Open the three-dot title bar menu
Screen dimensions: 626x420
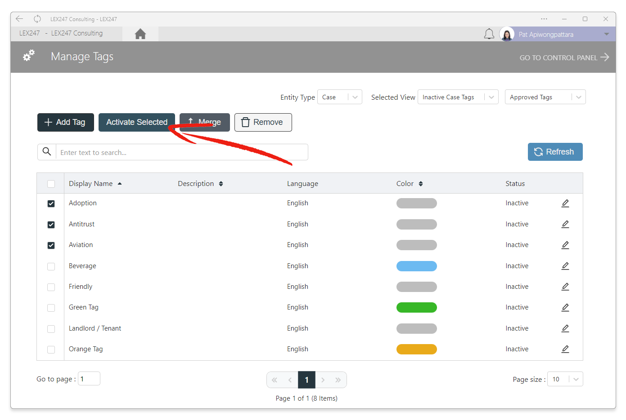[x=544, y=19]
